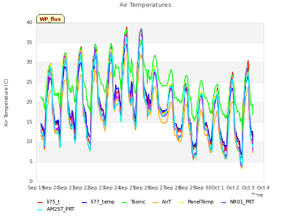
Task: Click the Oct 4 x-axis tick label
Action: click(263, 188)
